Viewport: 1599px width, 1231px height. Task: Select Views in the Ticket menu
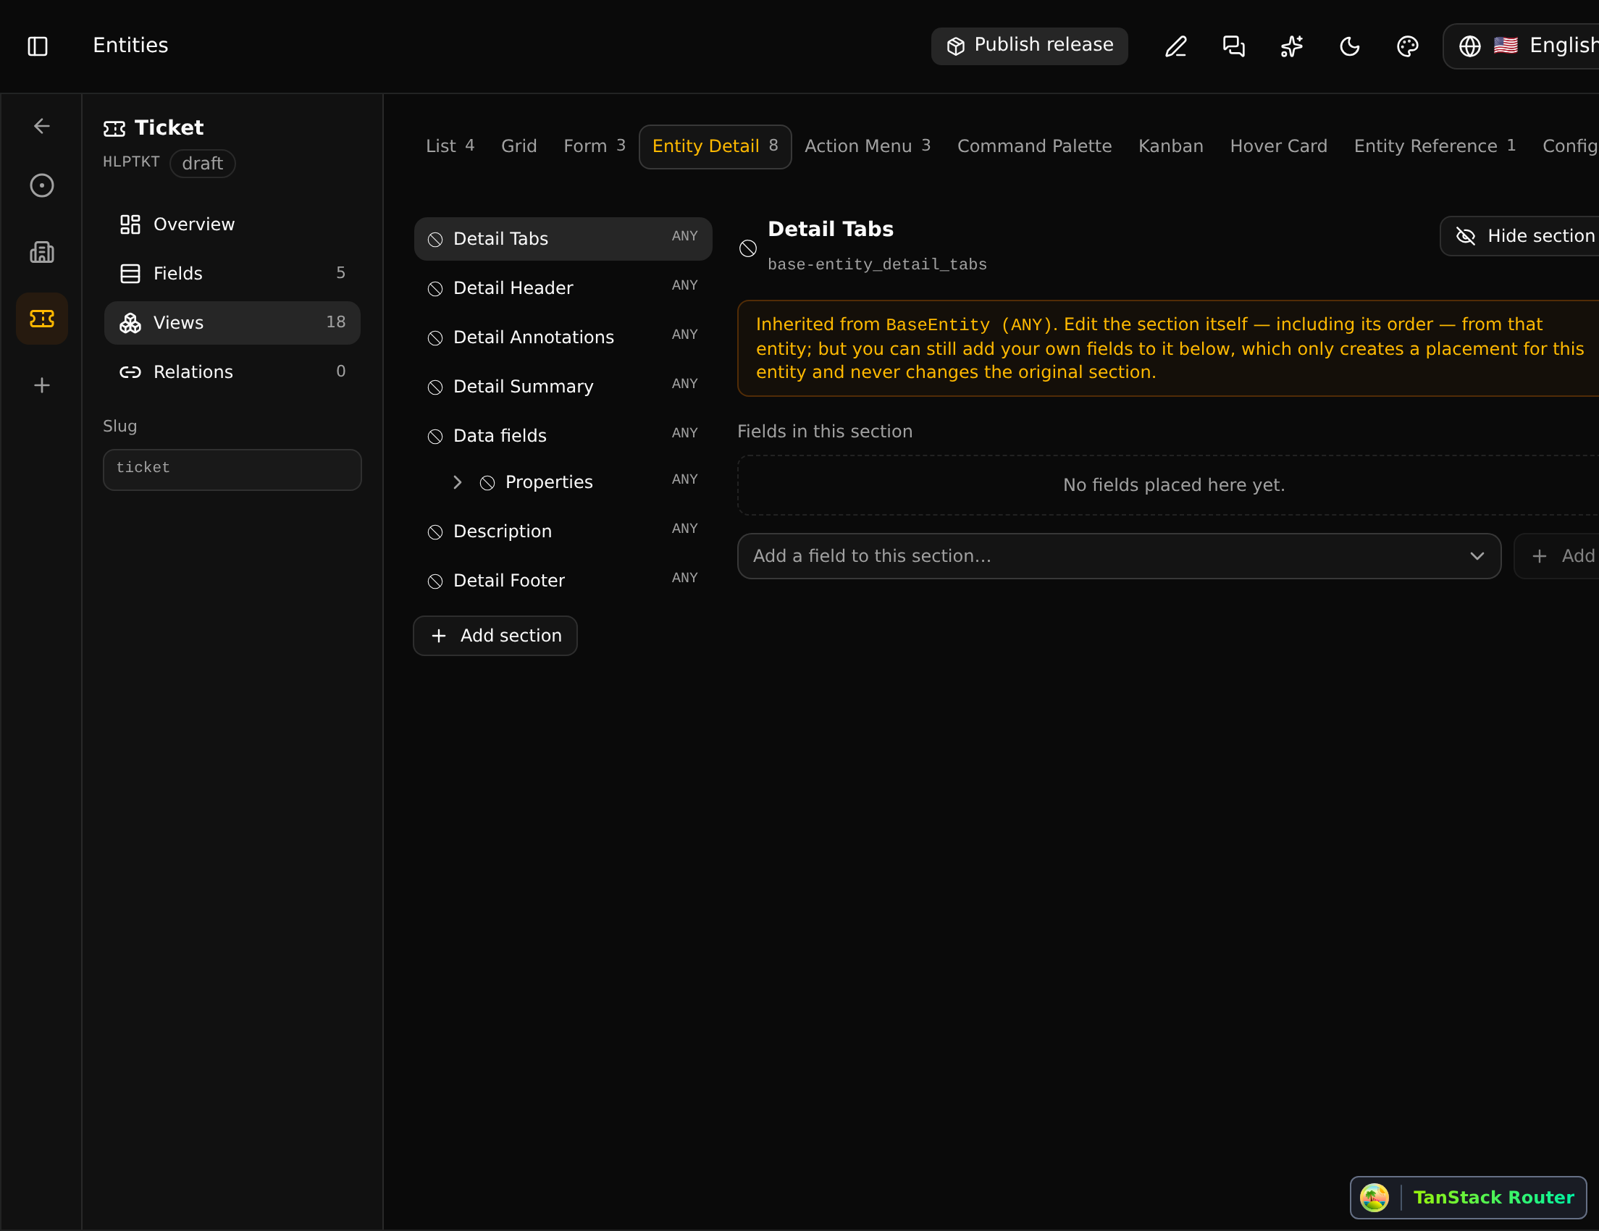(232, 323)
